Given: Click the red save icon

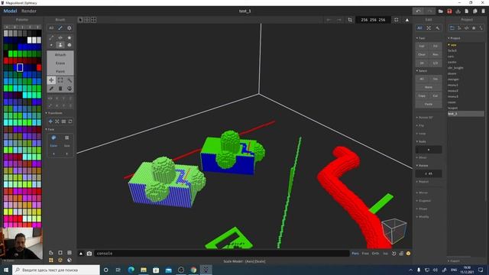Looking at the screenshot, I should click(449, 11).
